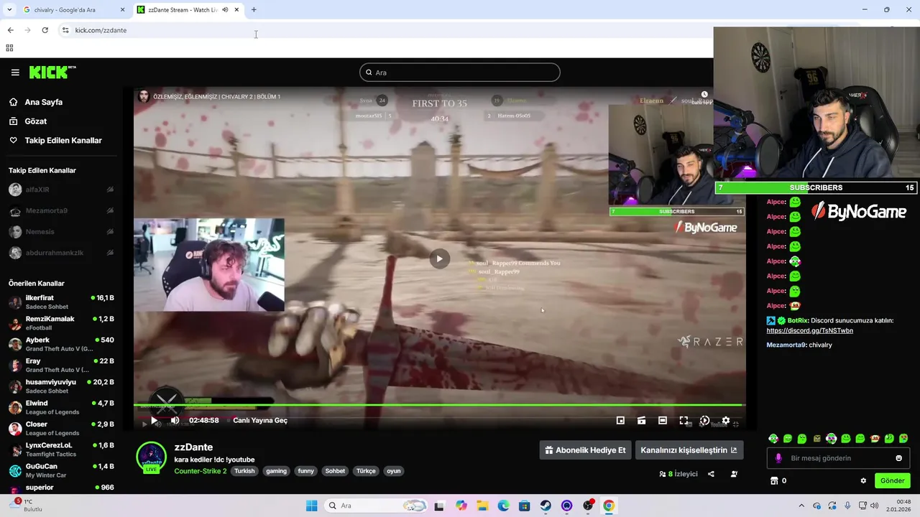The width and height of the screenshot is (920, 517).
Task: Open followed channel abdurrahmankzlk
Action: pos(61,253)
